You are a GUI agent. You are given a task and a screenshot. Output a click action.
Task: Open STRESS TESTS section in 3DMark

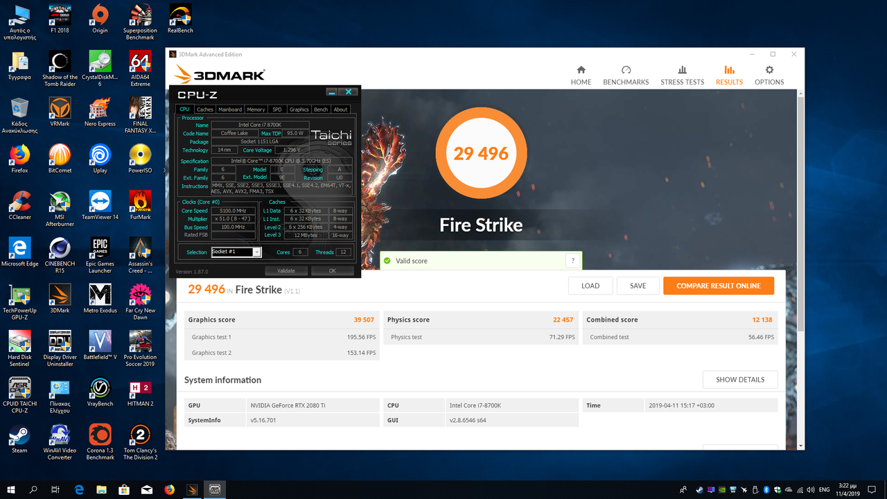tap(682, 76)
